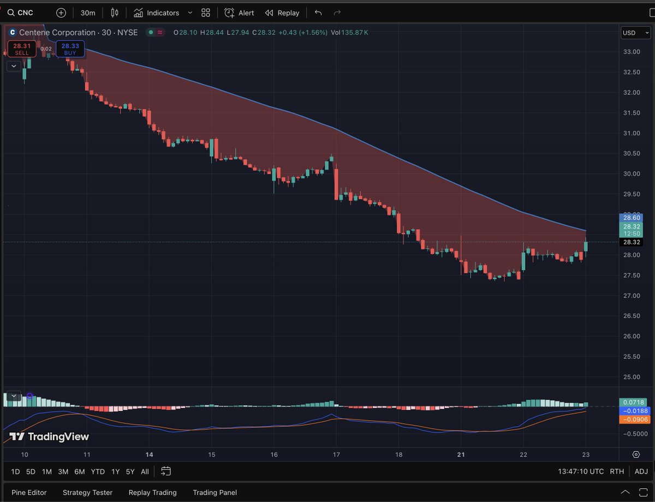Select 1Y time range
Viewport: 655px width, 502px height.
[115, 471]
